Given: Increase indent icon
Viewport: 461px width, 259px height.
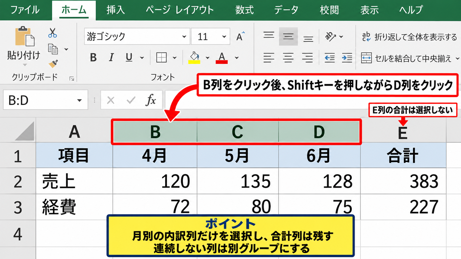Looking at the screenshot, I should tap(347, 58).
